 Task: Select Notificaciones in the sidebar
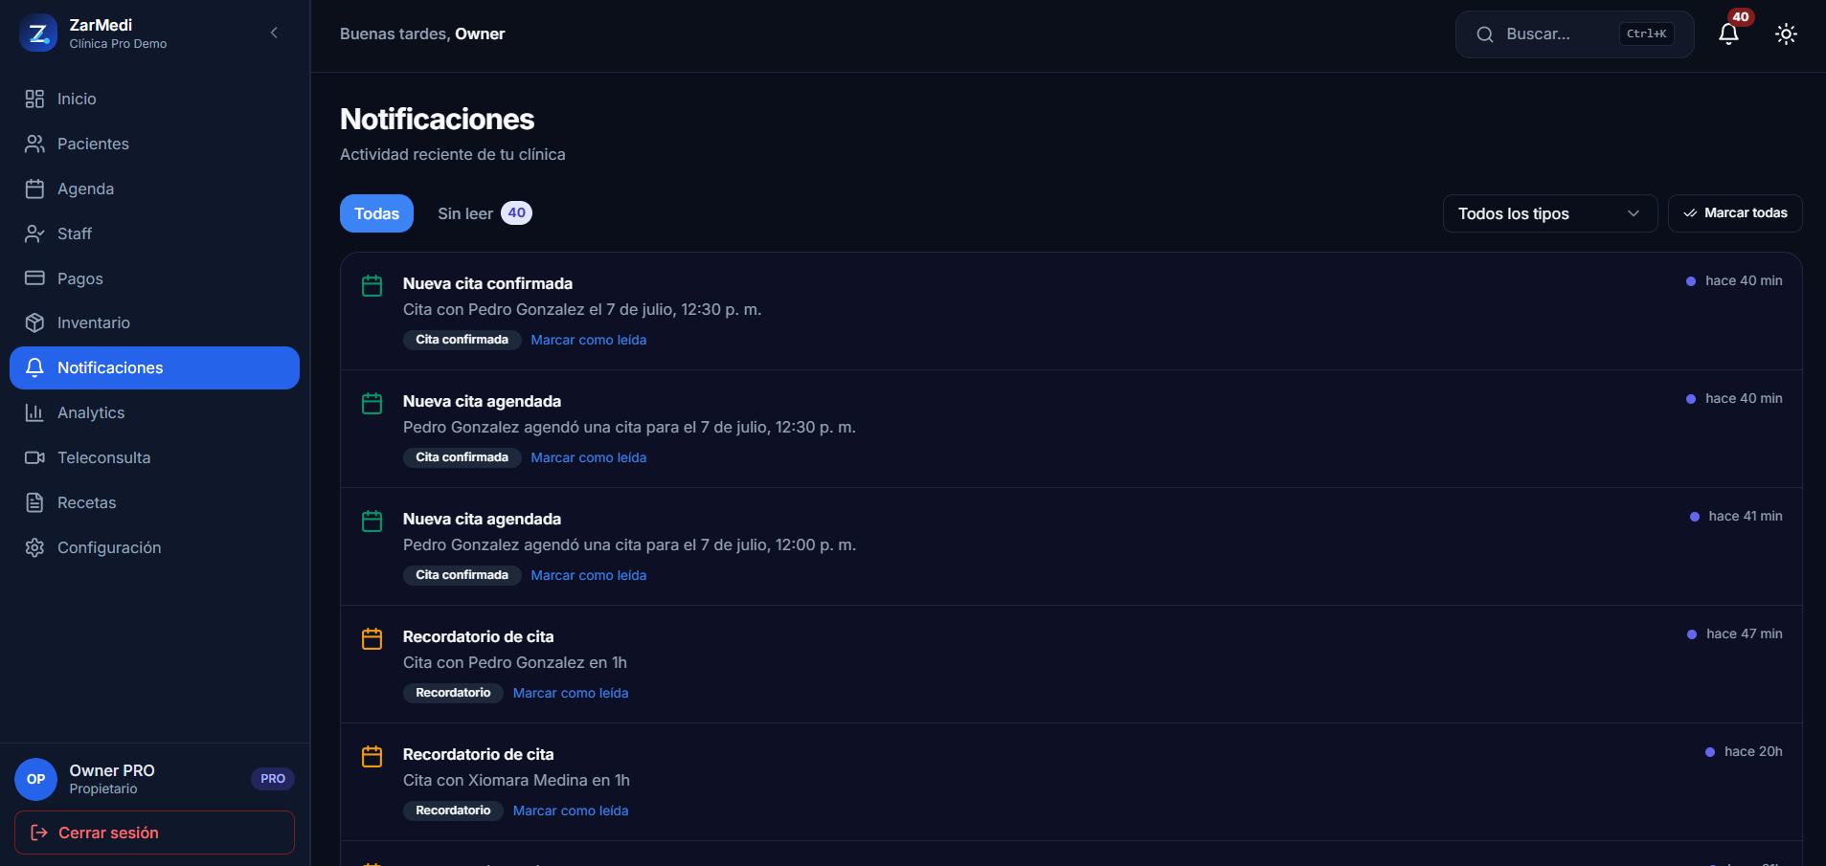tap(154, 367)
